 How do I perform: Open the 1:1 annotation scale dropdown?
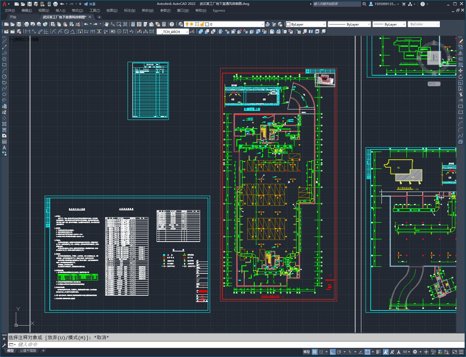tap(407, 352)
